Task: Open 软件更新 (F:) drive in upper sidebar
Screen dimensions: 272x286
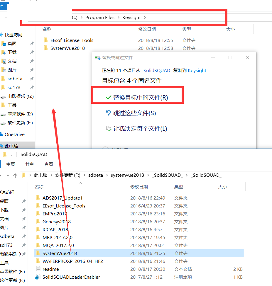Action: click(x=20, y=122)
